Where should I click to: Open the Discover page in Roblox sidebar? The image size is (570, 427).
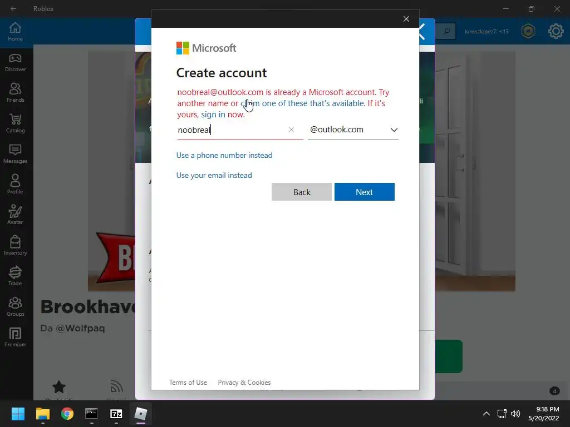point(15,63)
